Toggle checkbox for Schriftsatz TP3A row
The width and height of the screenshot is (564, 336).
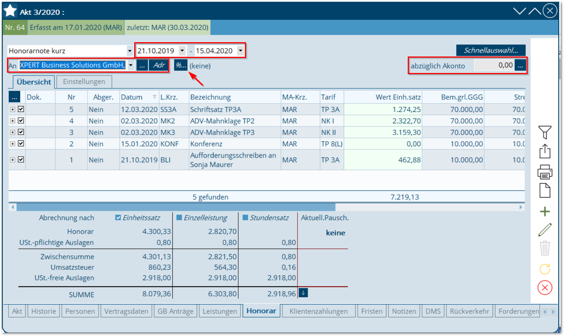tap(21, 109)
